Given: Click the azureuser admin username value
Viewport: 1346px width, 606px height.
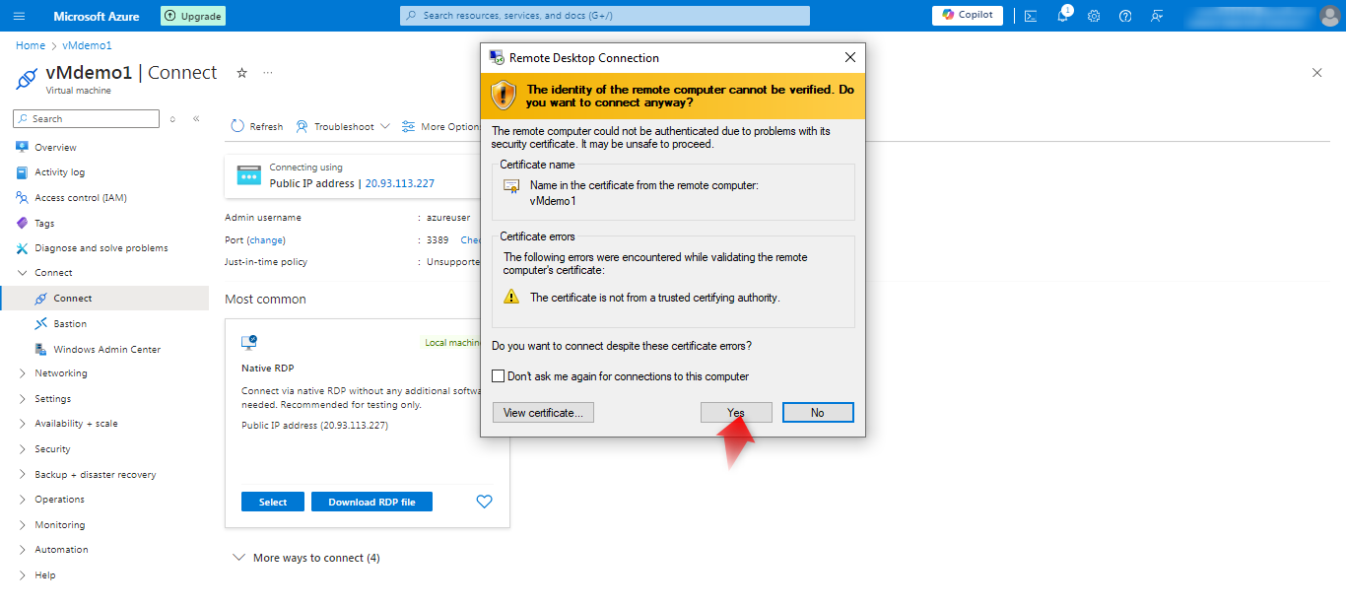Looking at the screenshot, I should point(448,218).
